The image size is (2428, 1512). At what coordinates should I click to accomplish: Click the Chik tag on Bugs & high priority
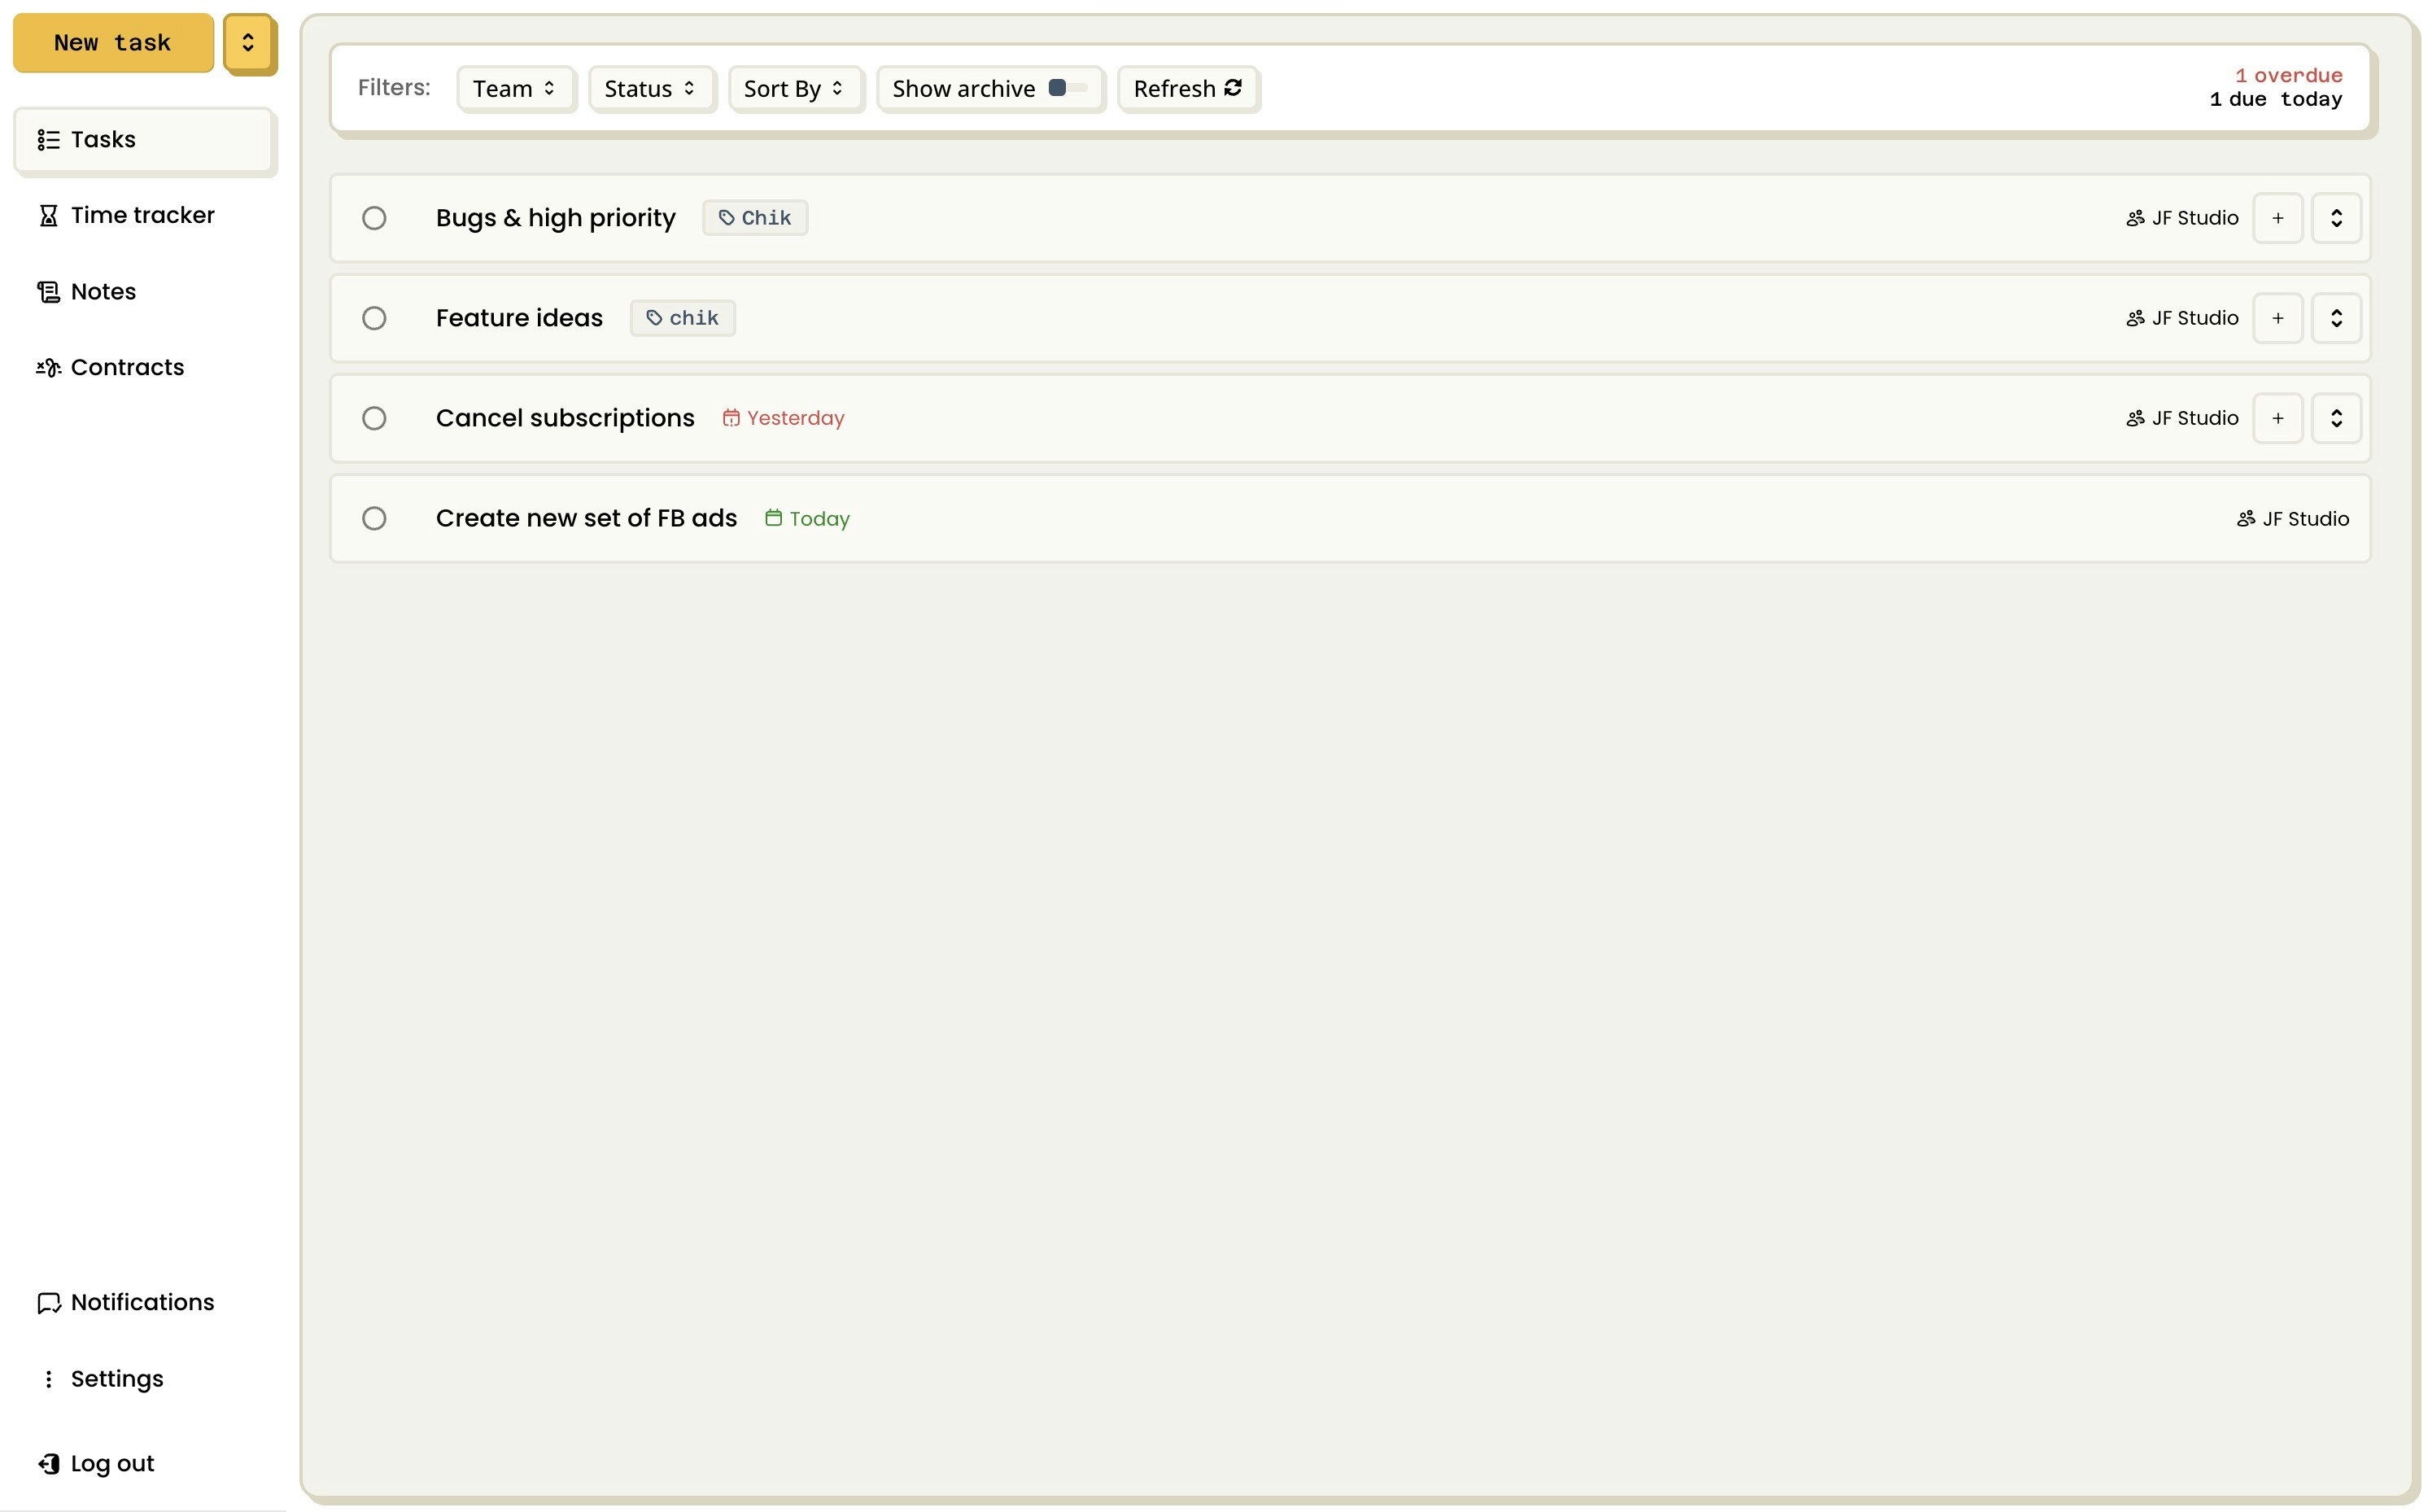coord(755,218)
